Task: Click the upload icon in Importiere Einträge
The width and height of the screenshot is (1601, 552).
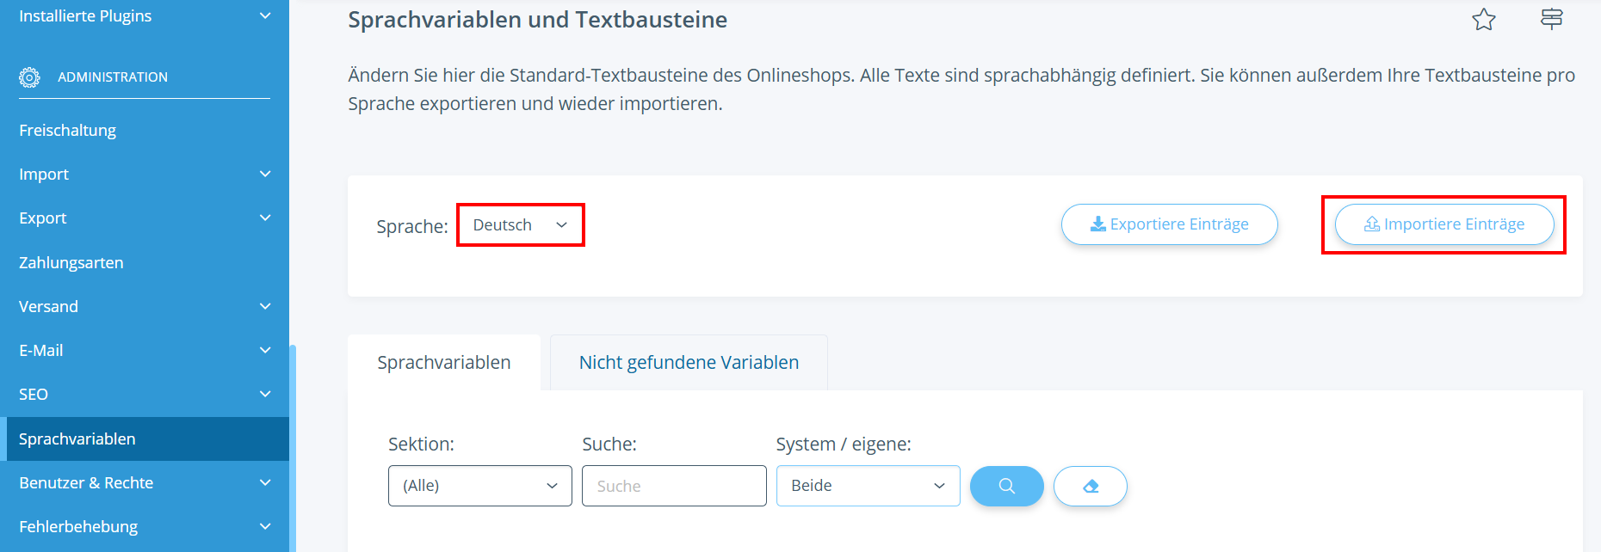Action: click(x=1372, y=224)
